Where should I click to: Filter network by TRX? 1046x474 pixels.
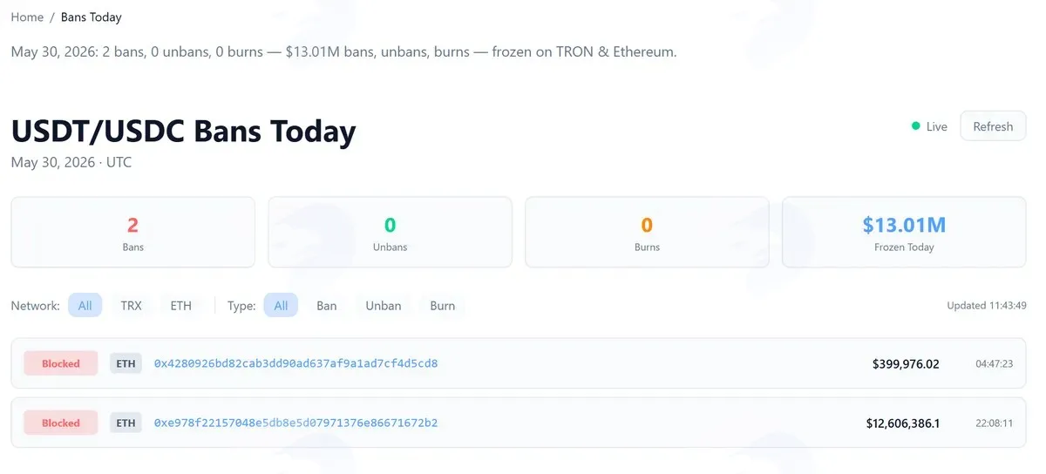[131, 306]
